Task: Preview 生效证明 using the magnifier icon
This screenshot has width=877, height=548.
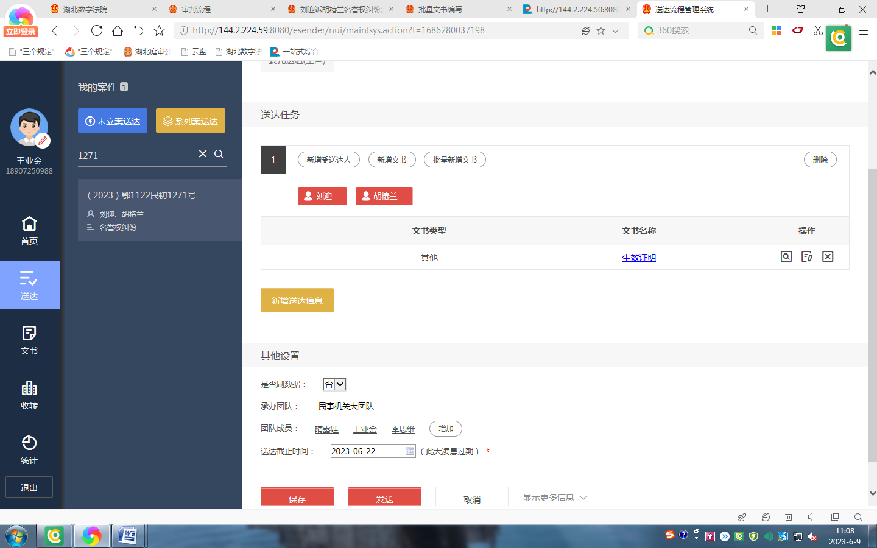Action: coord(786,256)
